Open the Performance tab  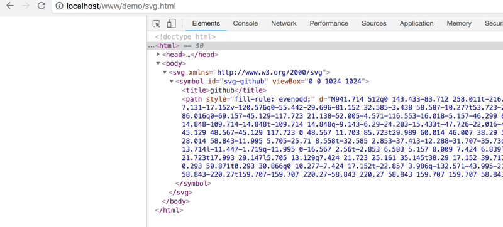pos(329,23)
